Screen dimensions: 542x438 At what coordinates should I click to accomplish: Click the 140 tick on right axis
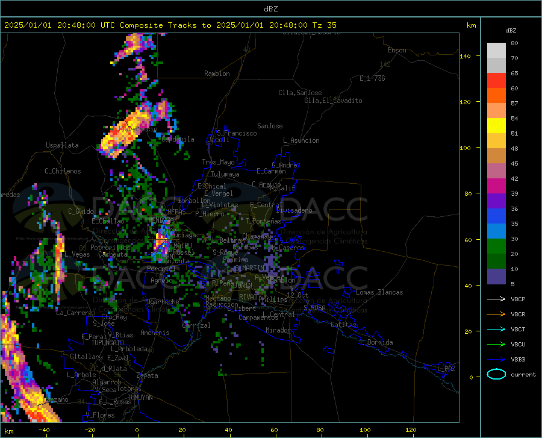[465, 56]
